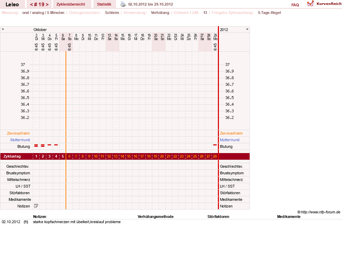Click the left Blutung row label

24,146
